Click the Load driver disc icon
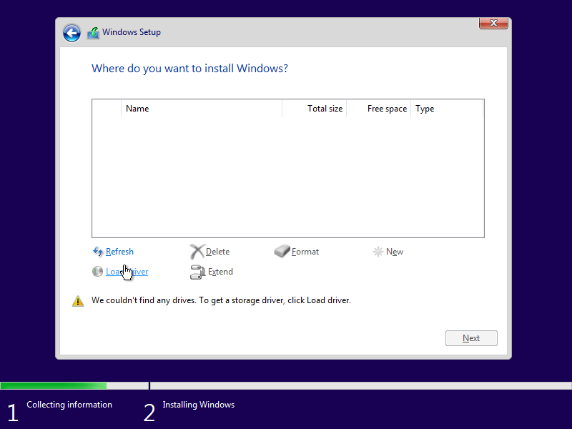572x429 pixels. pos(97,272)
